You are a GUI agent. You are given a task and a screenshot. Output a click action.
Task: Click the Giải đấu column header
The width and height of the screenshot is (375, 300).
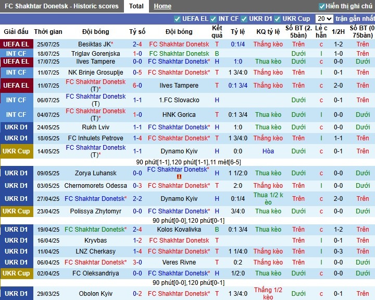click(16, 32)
